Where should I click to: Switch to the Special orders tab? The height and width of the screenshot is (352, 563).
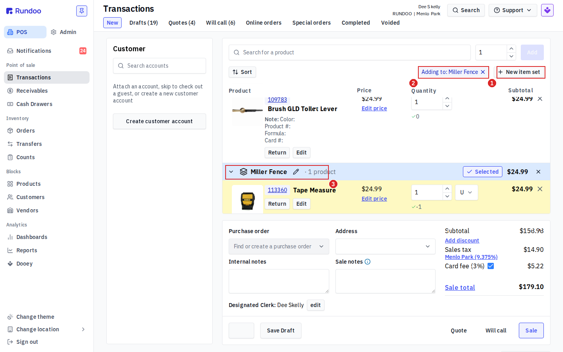click(312, 23)
